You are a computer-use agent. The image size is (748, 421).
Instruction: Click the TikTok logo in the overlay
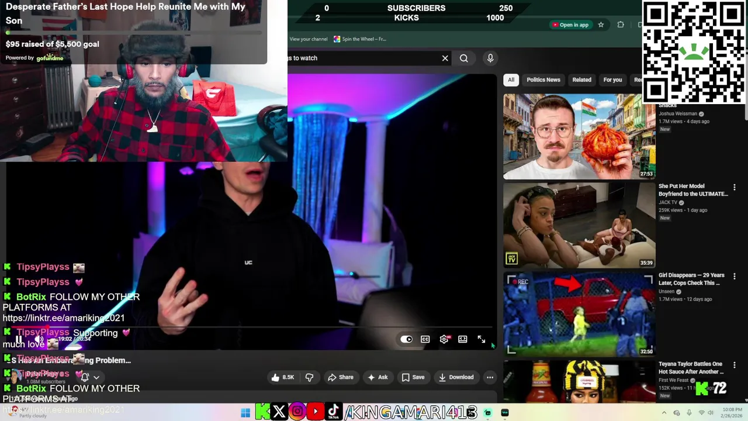(333, 412)
